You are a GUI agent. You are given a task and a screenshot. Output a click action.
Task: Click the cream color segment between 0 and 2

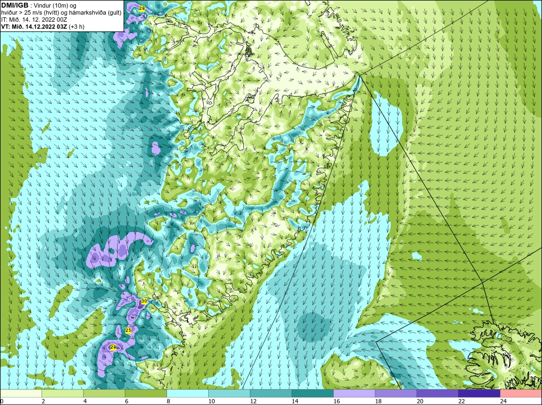(21, 394)
